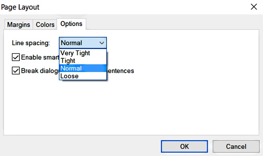Click the Line spacing combo box field
This screenshot has height=156, width=263.
click(x=78, y=43)
